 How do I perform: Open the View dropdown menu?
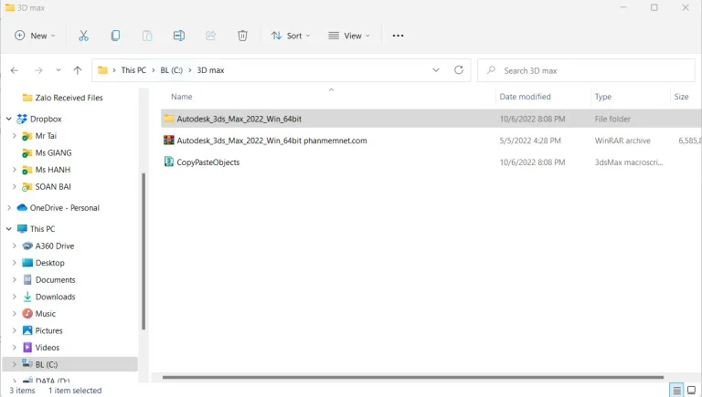[349, 36]
